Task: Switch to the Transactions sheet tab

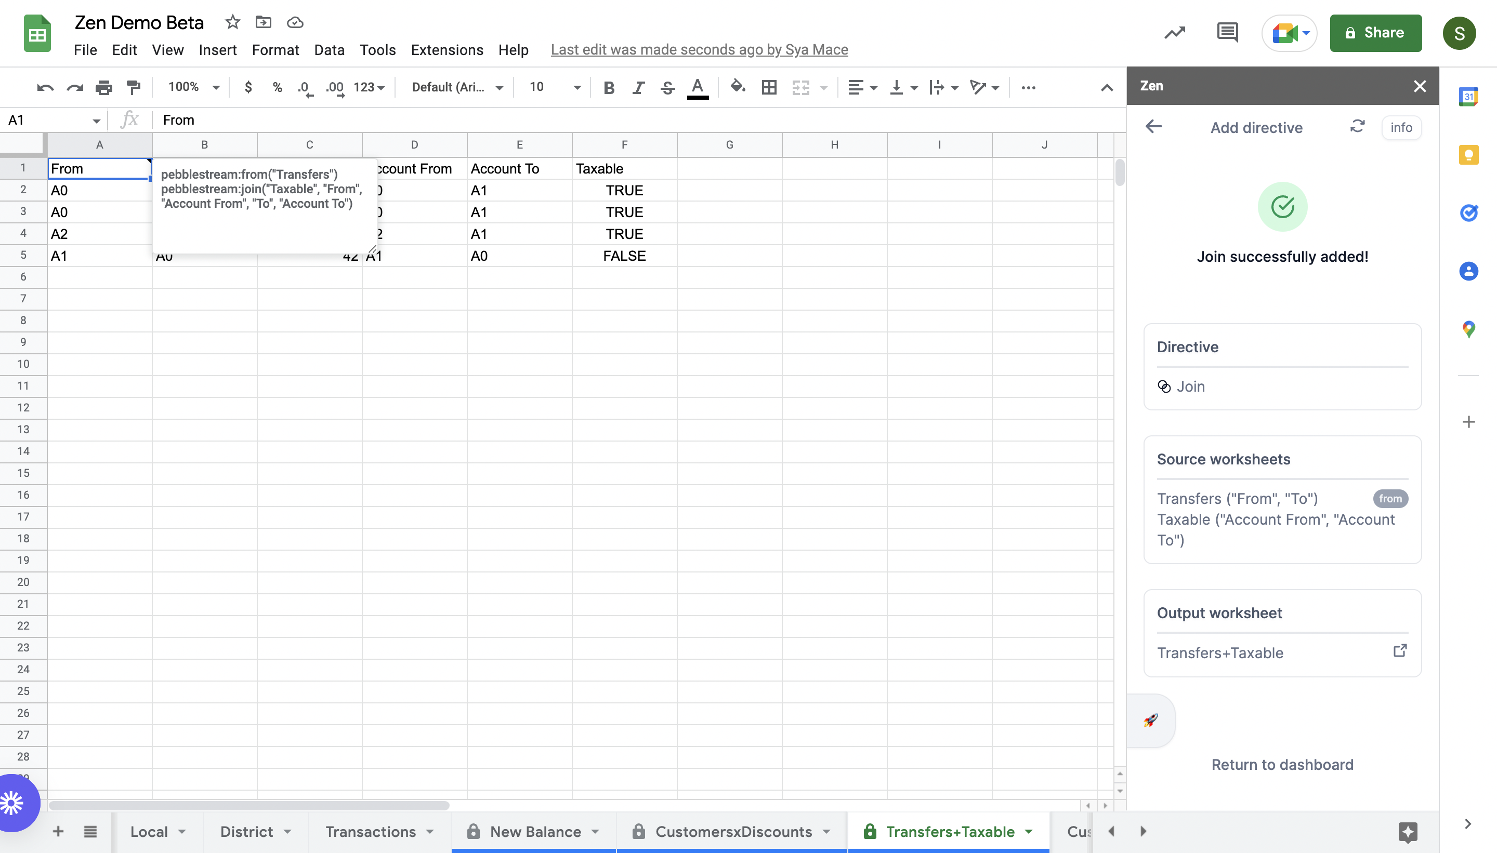Action: click(371, 831)
